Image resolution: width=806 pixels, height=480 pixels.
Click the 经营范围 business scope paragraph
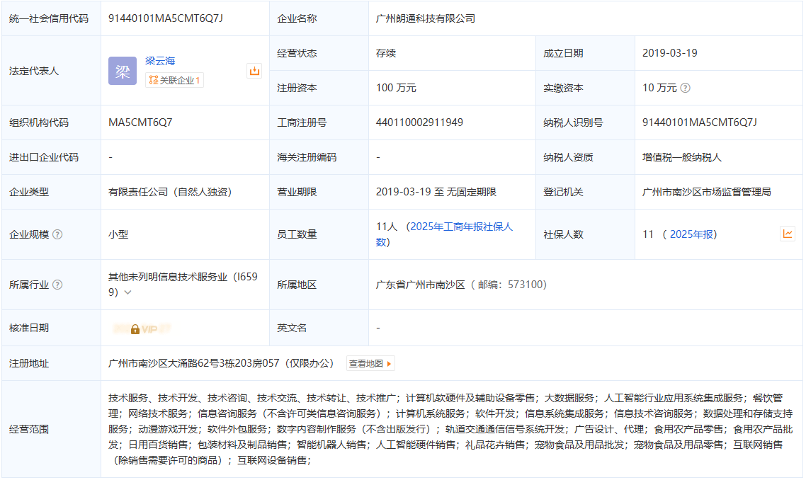point(450,429)
